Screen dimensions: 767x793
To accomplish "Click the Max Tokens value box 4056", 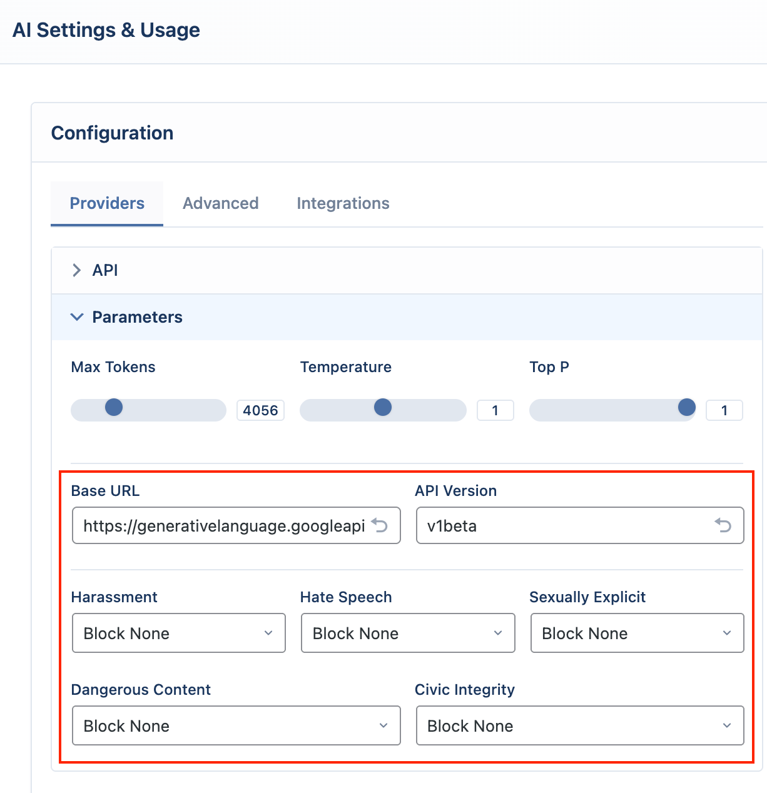I will point(260,410).
